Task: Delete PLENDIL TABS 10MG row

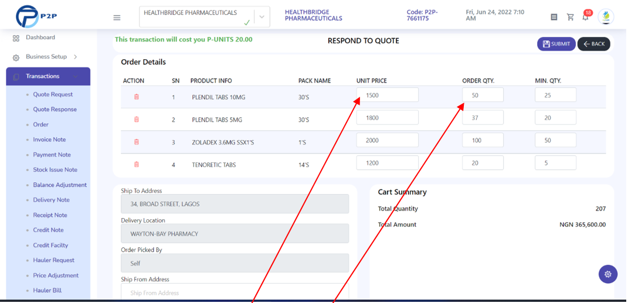Action: (x=137, y=97)
